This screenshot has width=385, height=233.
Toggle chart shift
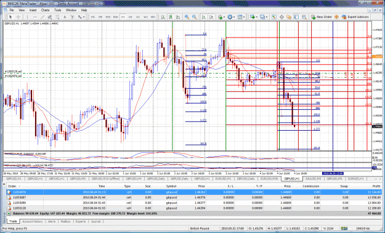[x=211, y=17]
